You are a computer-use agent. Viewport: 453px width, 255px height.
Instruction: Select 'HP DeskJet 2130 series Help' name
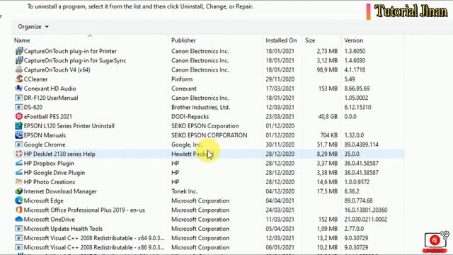coord(59,154)
